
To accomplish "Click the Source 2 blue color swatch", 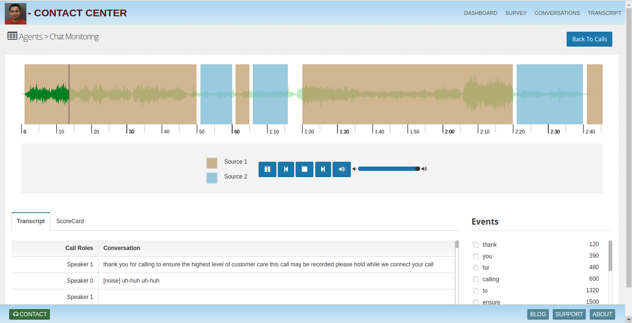I will pyautogui.click(x=212, y=178).
